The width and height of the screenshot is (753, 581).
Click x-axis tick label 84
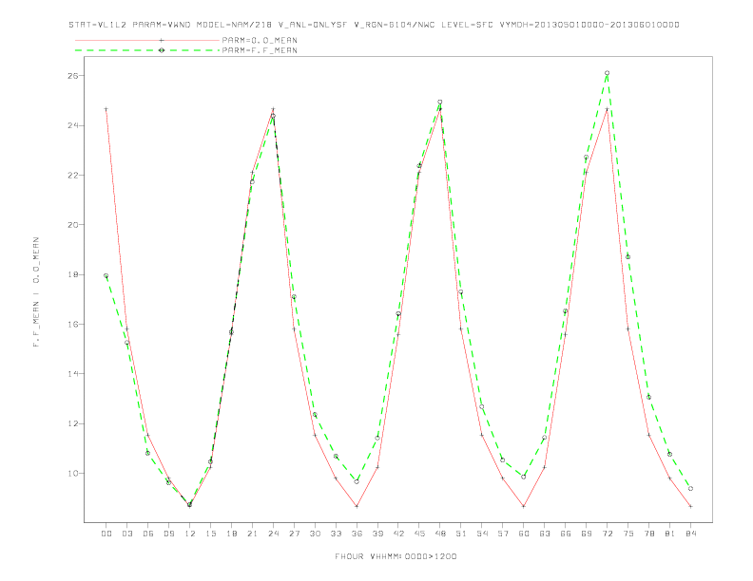point(690,534)
